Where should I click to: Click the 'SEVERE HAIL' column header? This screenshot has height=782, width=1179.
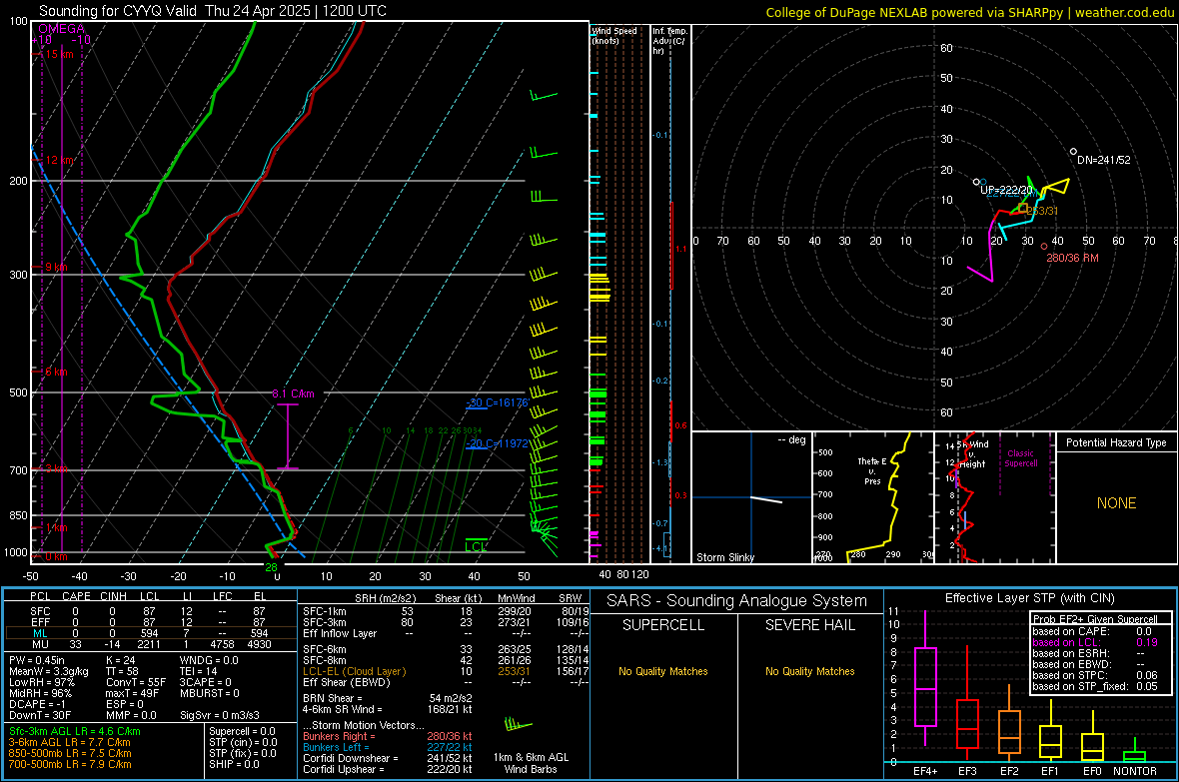pos(809,625)
